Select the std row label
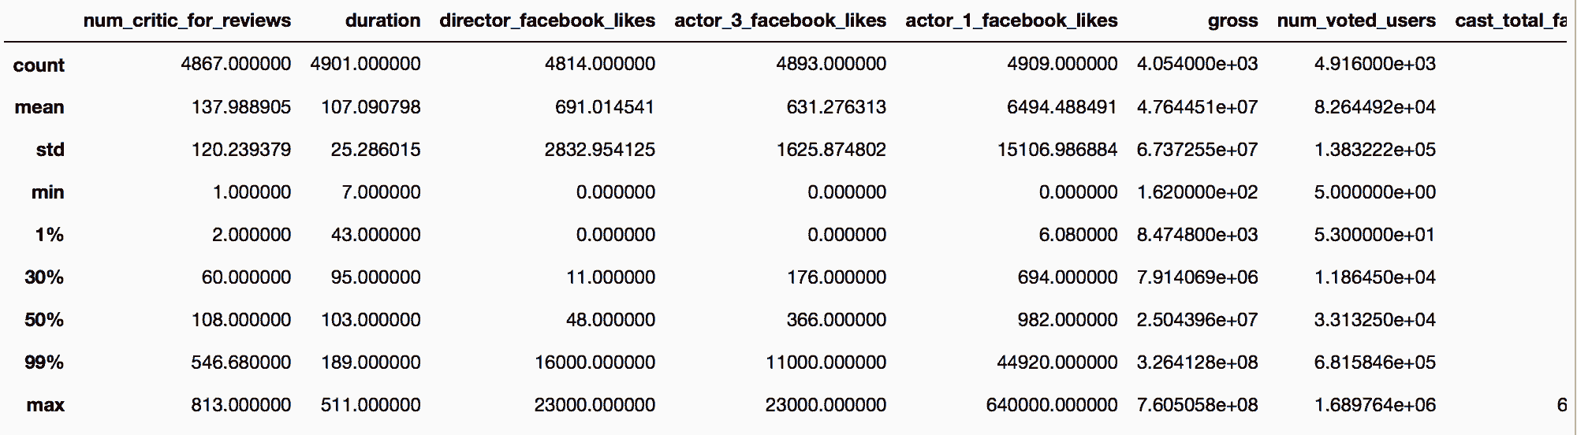This screenshot has width=1577, height=435. [x=50, y=151]
